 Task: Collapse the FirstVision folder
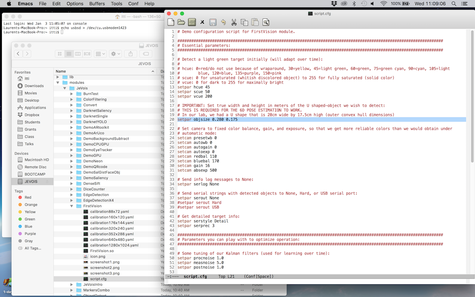(x=72, y=206)
